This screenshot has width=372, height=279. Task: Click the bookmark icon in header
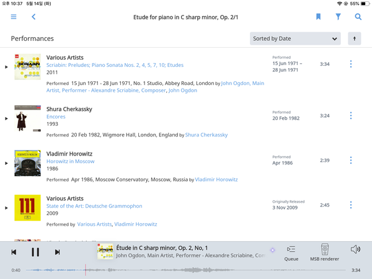click(x=318, y=17)
